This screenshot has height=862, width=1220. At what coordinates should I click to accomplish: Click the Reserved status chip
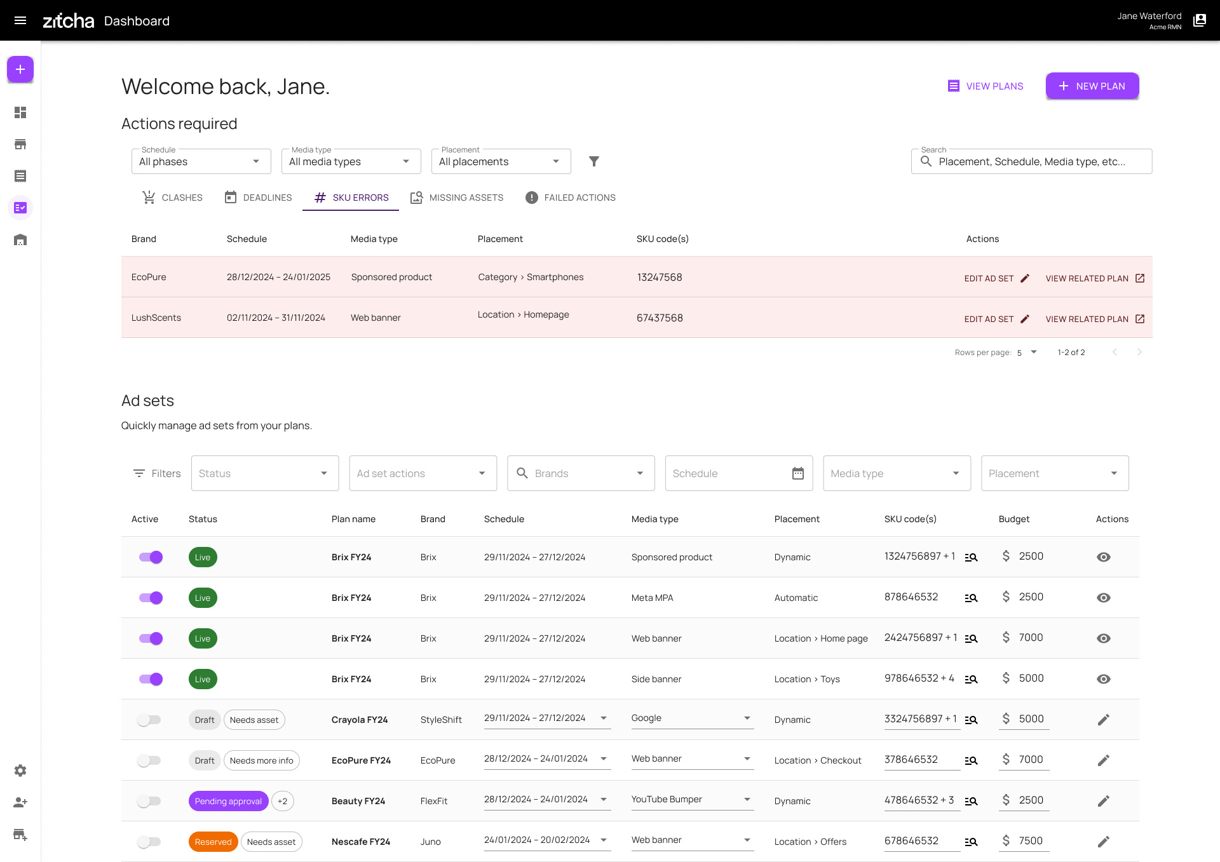213,842
